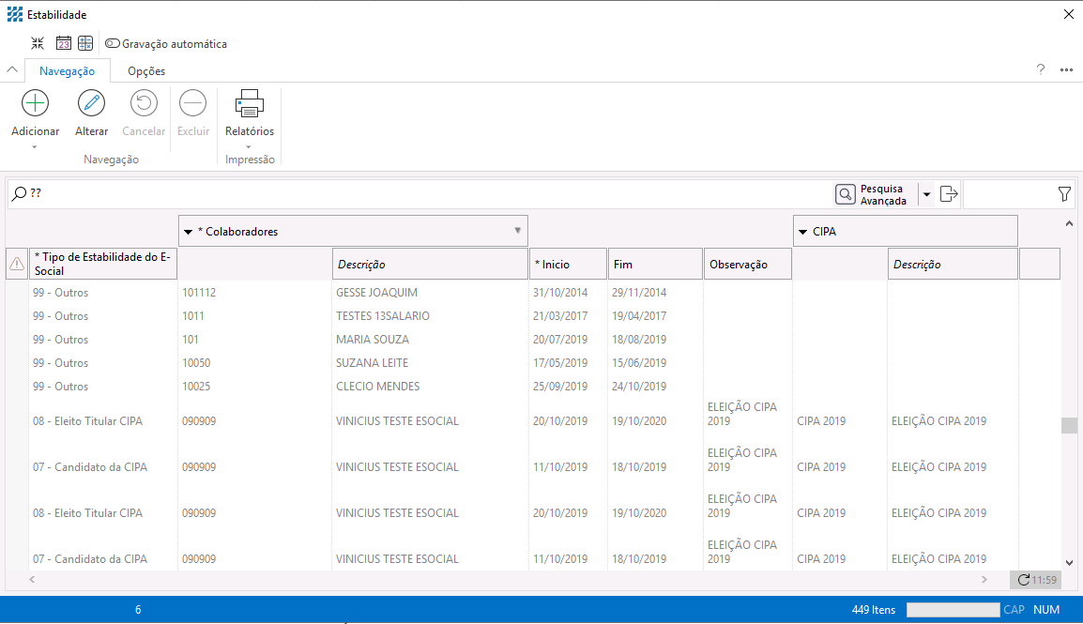The image size is (1083, 624).
Task: Click the Estabilidade app icon in title bar
Action: tap(14, 14)
